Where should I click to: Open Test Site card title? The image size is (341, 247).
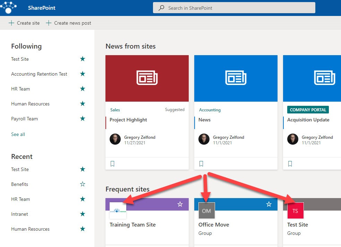[298, 224]
